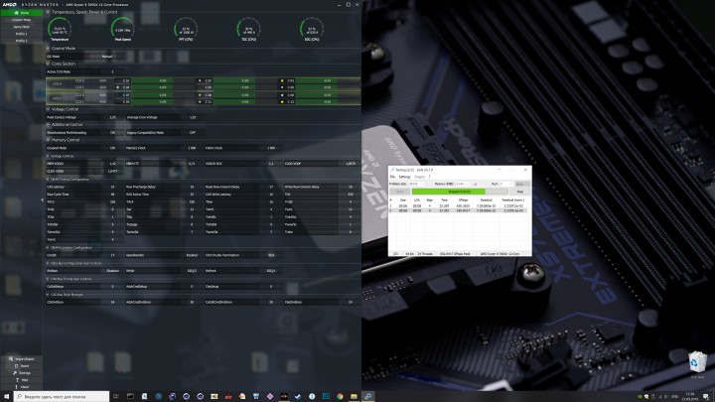Open File Explorer folder icon on taskbar
The height and width of the screenshot is (402, 715).
354,396
